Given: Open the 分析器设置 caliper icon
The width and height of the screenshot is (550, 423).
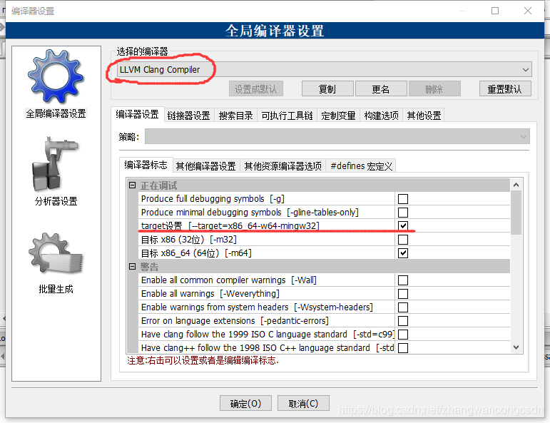Looking at the screenshot, I should (x=56, y=163).
